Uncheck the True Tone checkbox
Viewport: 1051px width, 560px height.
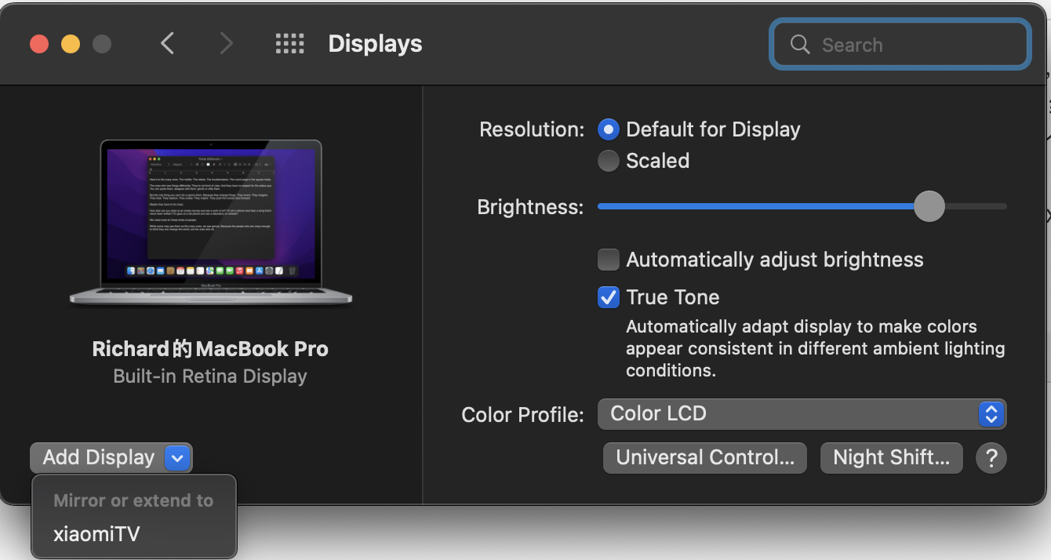click(609, 297)
